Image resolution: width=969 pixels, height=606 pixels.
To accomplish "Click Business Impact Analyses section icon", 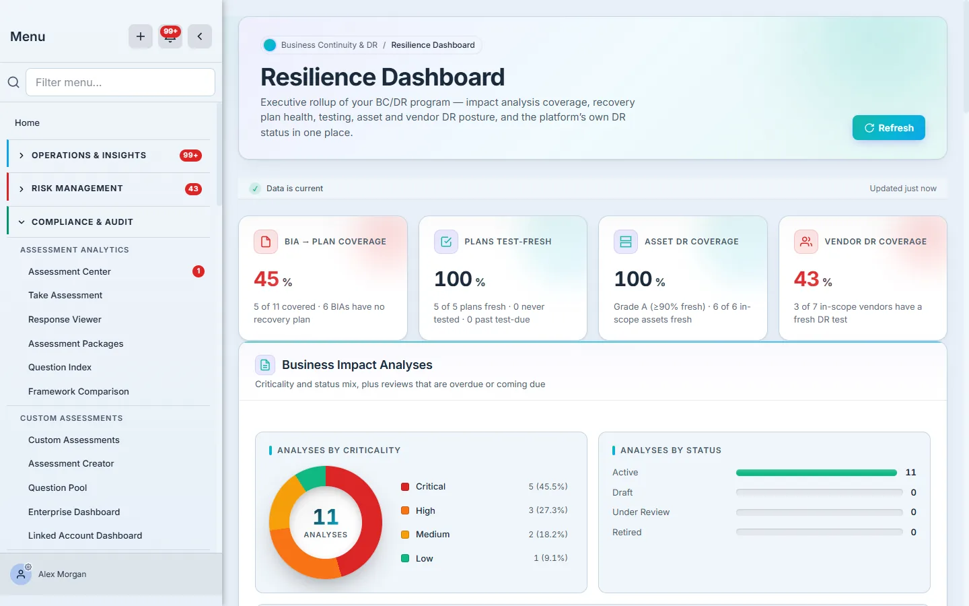I will [x=265, y=365].
